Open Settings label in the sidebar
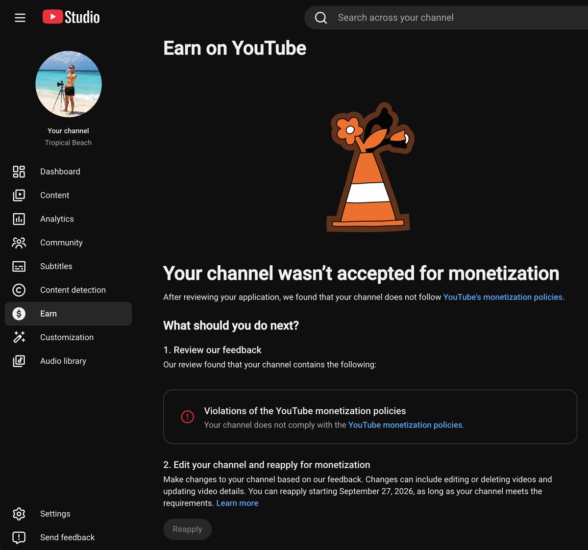The image size is (588, 550). pyautogui.click(x=55, y=514)
